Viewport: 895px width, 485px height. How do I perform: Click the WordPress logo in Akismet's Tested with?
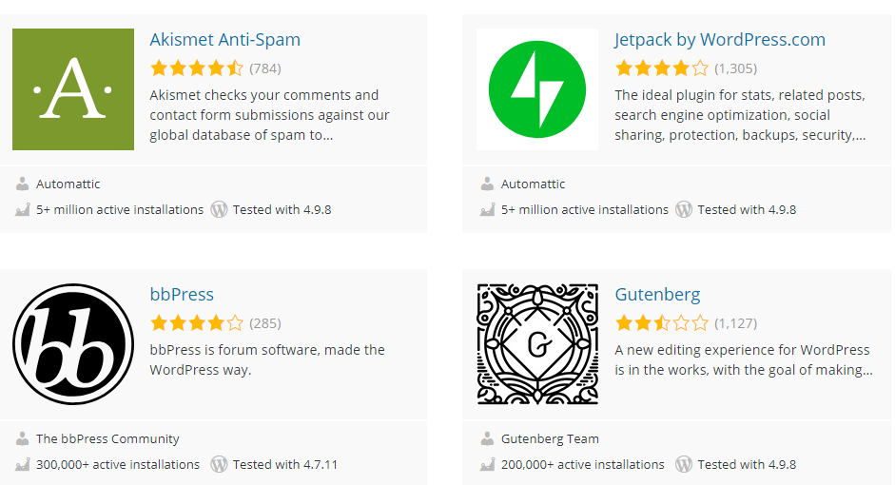click(x=219, y=209)
